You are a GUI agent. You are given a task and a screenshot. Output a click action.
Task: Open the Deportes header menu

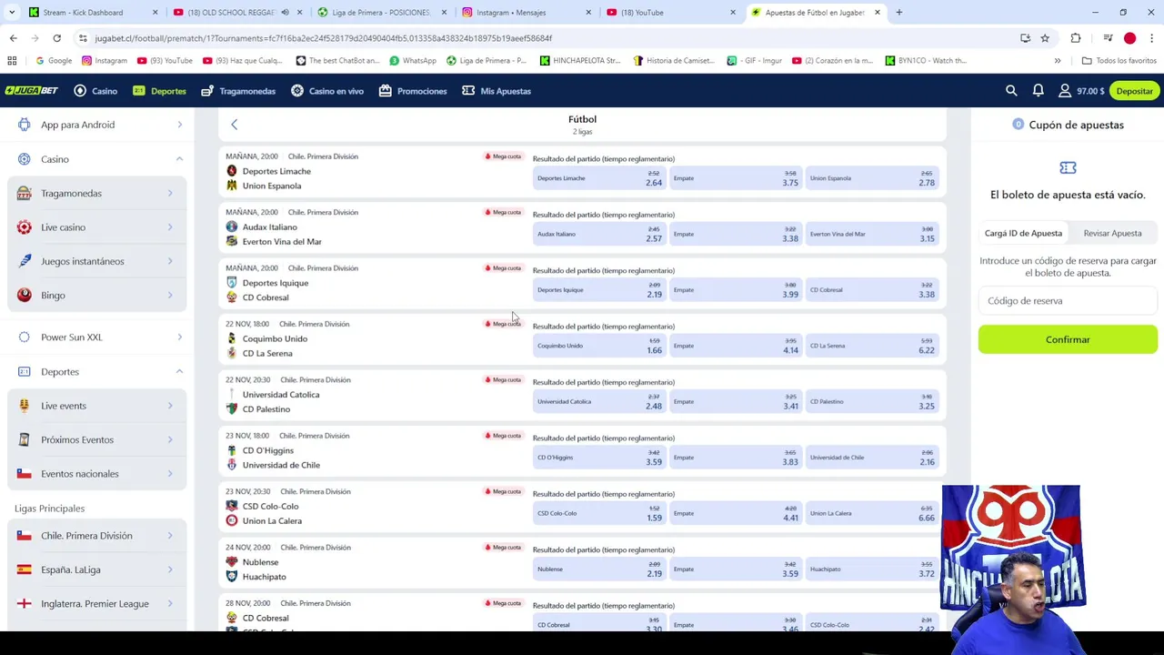point(159,91)
